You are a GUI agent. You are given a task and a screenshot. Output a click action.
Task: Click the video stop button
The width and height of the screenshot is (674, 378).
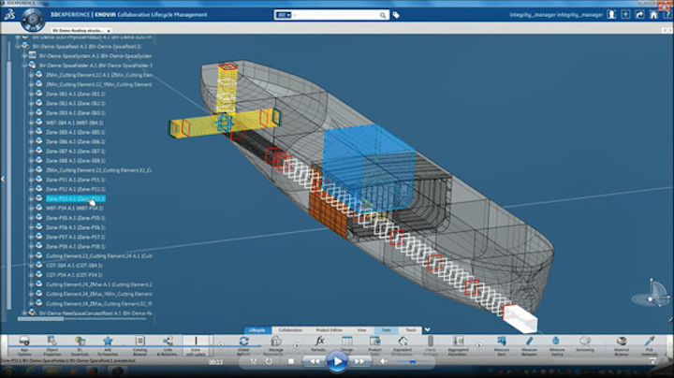pyautogui.click(x=291, y=362)
